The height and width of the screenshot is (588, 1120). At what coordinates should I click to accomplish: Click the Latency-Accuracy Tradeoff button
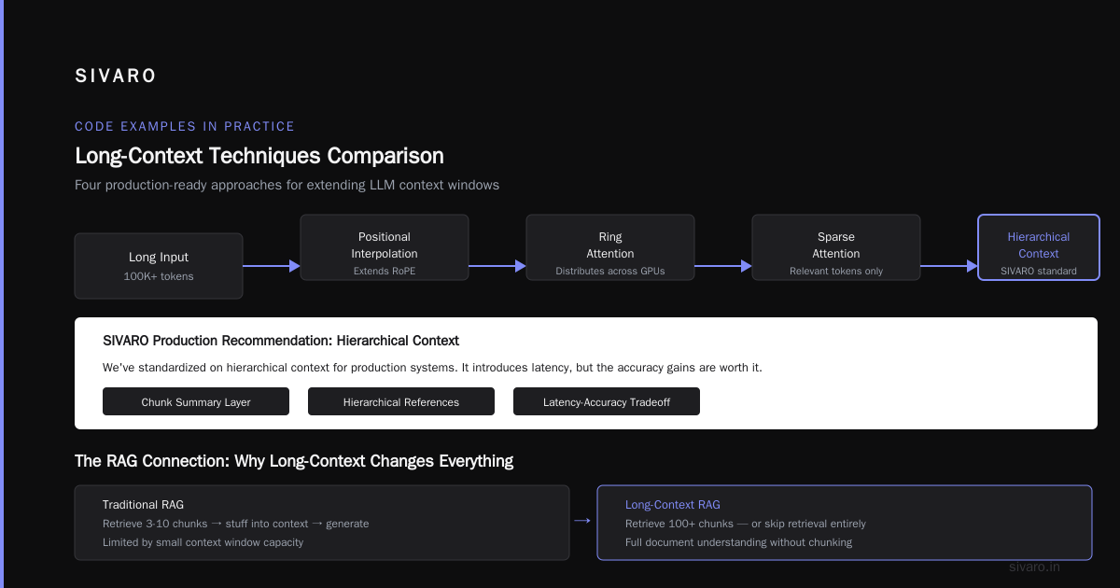pos(607,401)
